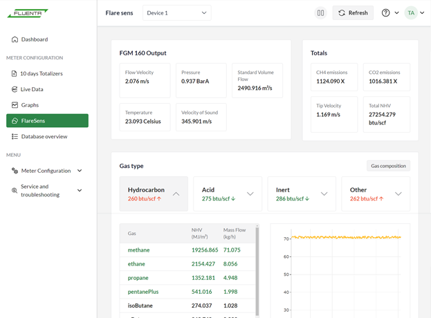Open the Gas composition button
The image size is (431, 318).
coord(388,166)
